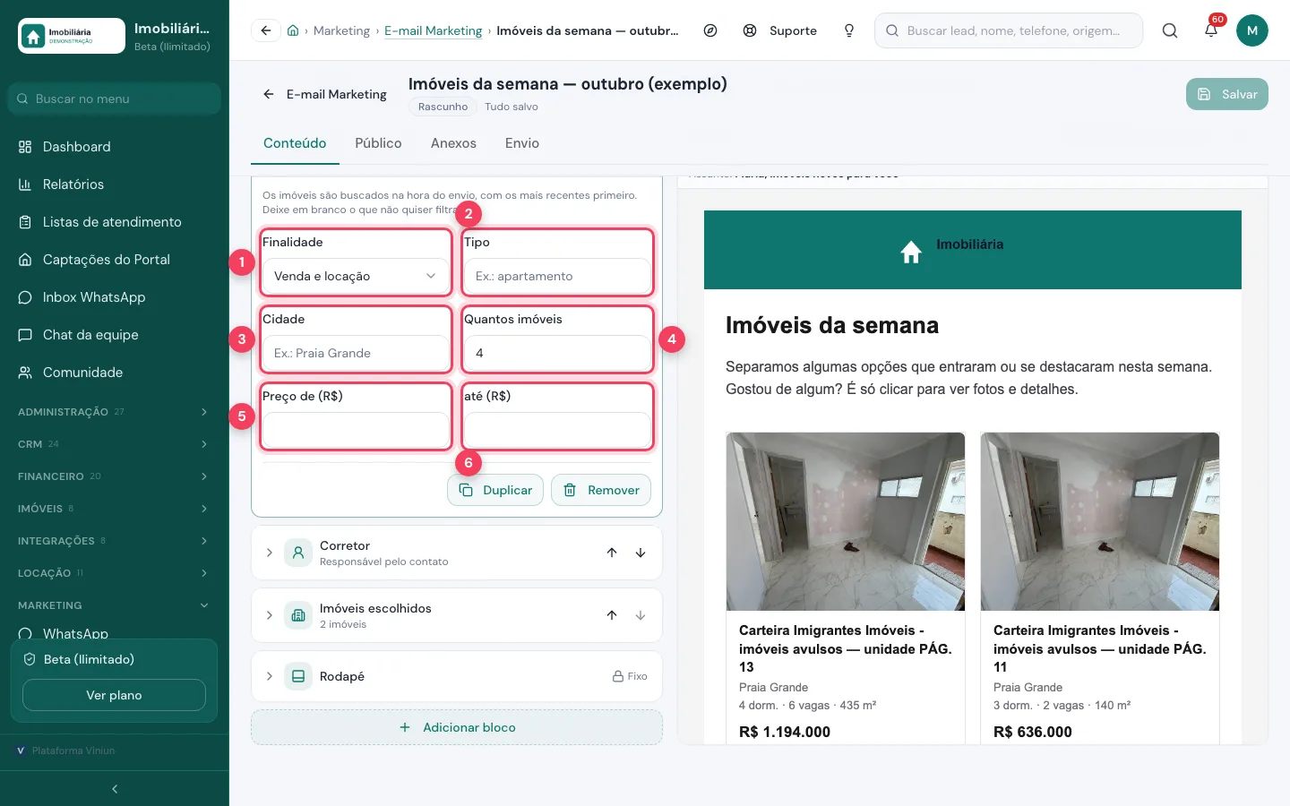Collapse the MARKETING sidebar section
The image size is (1290, 806).
tap(115, 605)
